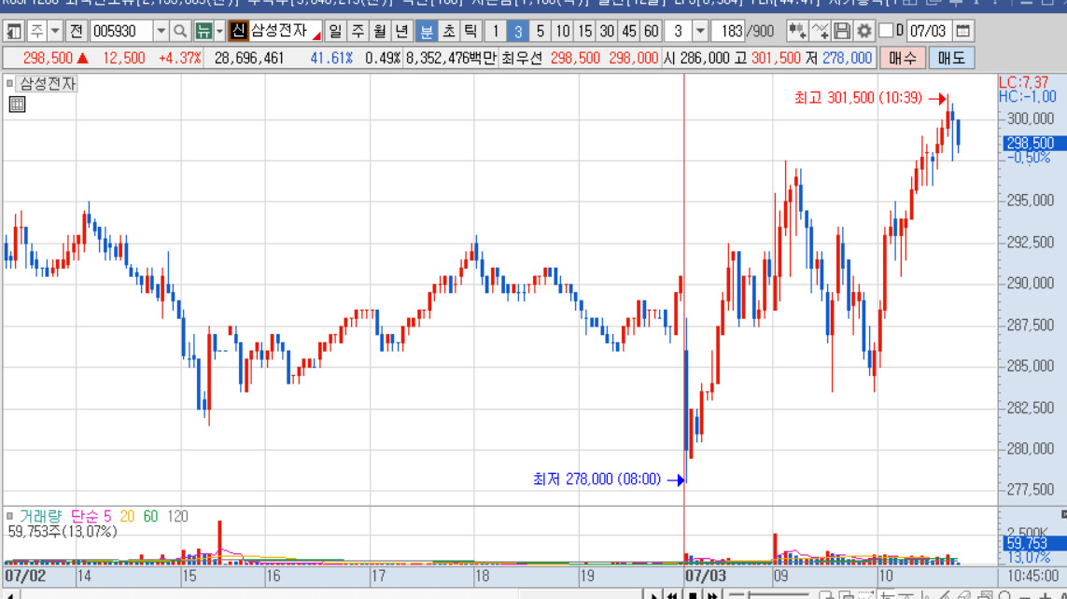Select the 3-minute interval button
This screenshot has height=599, width=1067.
pos(518,32)
